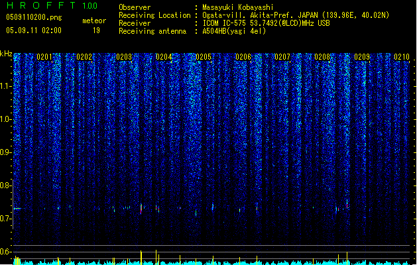Click the HROFFT 1.0.0 title text
417x265 pixels.
tap(52, 5)
